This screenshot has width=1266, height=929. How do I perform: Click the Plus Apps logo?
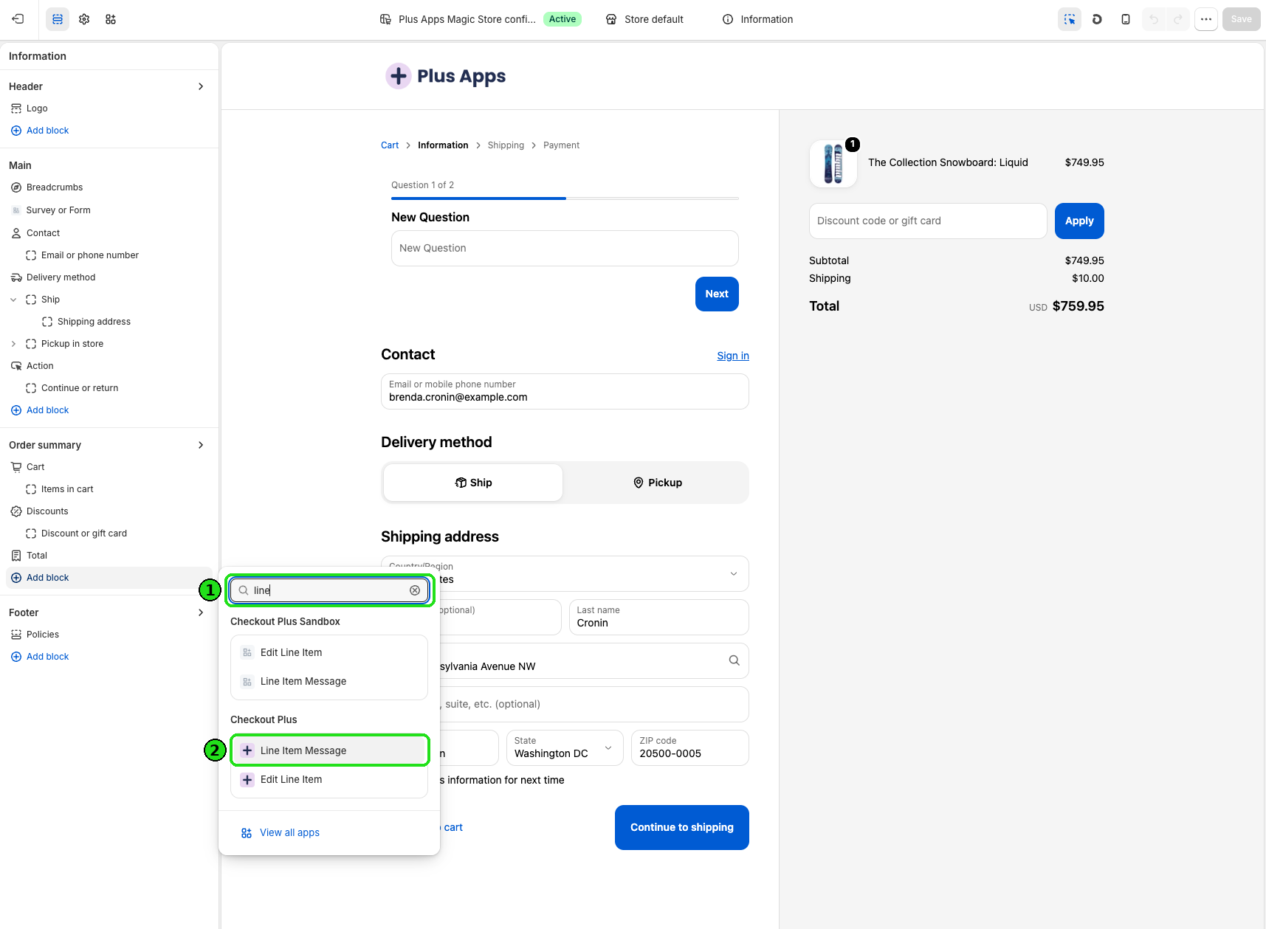(446, 76)
